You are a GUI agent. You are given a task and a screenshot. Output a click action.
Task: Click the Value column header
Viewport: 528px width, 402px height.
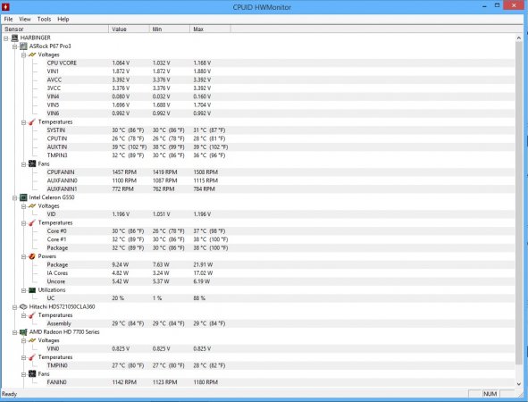(x=129, y=29)
